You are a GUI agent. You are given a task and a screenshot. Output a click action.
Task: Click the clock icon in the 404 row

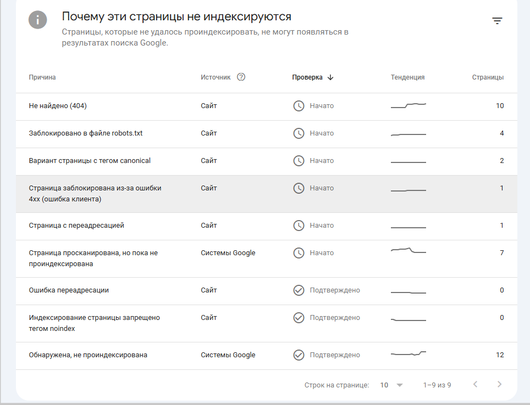[299, 106]
